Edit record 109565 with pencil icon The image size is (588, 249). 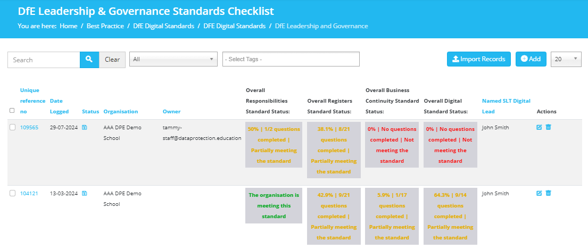[539, 127]
